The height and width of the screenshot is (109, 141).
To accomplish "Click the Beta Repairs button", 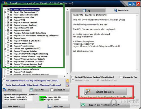I will click(14, 106).
